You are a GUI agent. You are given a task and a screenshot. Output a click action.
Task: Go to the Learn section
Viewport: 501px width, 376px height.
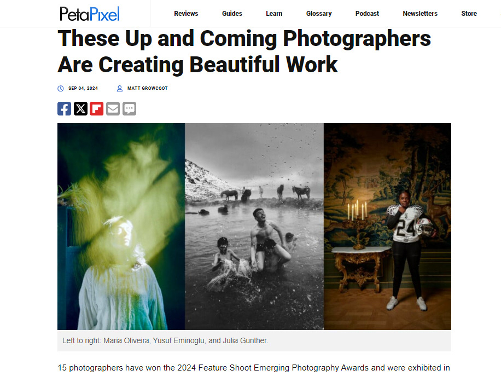274,14
